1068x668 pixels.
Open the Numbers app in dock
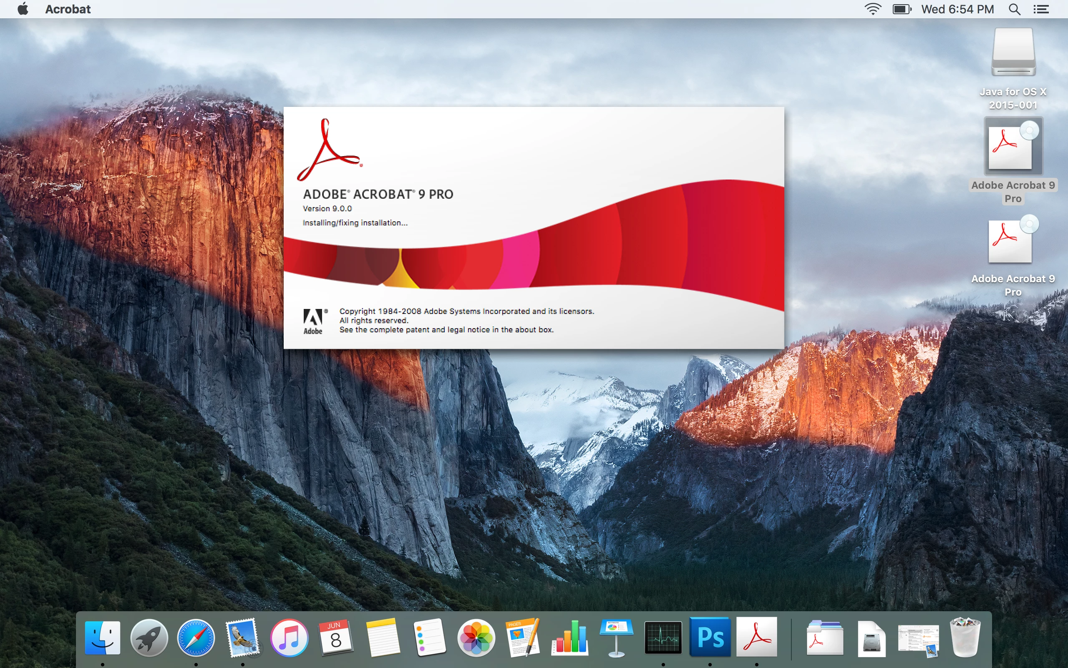pos(569,637)
